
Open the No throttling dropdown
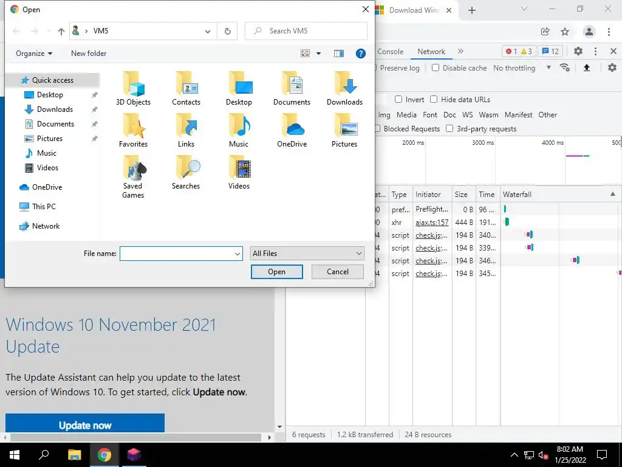tap(522, 68)
